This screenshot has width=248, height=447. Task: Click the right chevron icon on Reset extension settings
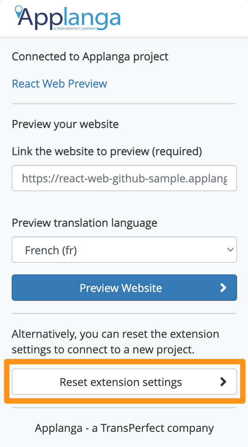[x=223, y=382]
